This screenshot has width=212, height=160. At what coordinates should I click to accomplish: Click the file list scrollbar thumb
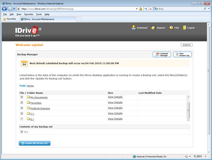point(188,110)
